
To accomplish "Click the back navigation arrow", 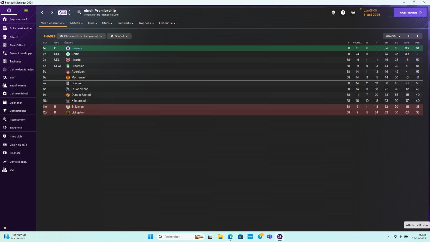I will (42, 13).
